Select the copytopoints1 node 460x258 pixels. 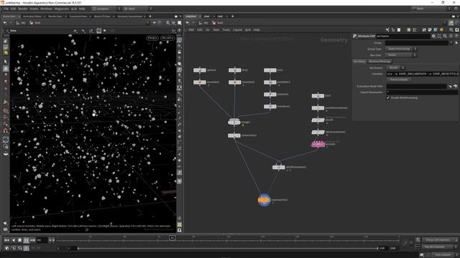pos(264,200)
